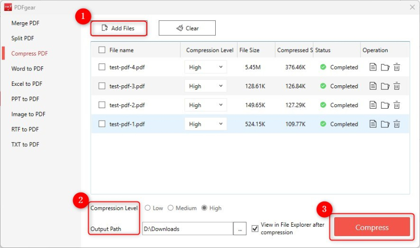Click the File Size column header
This screenshot has height=248, width=420.
tap(256, 50)
